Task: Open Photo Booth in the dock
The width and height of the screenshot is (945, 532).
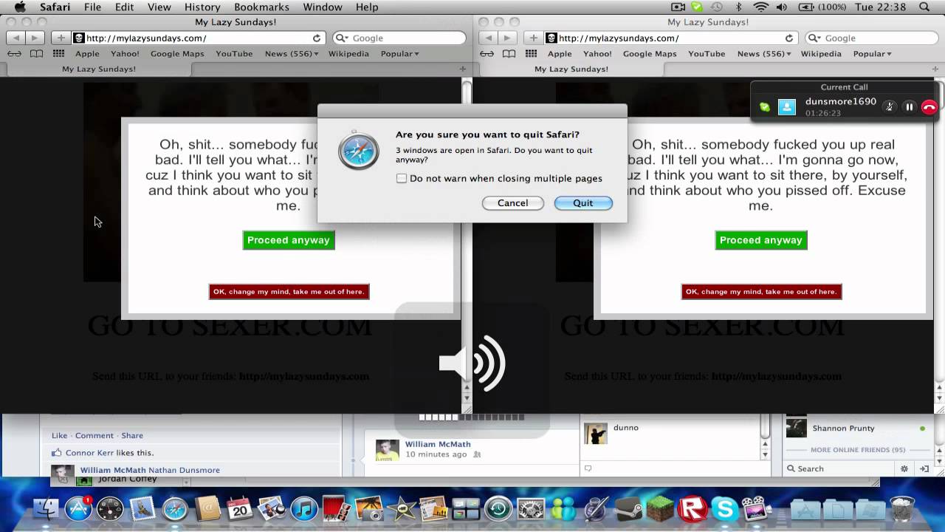Action: (336, 509)
